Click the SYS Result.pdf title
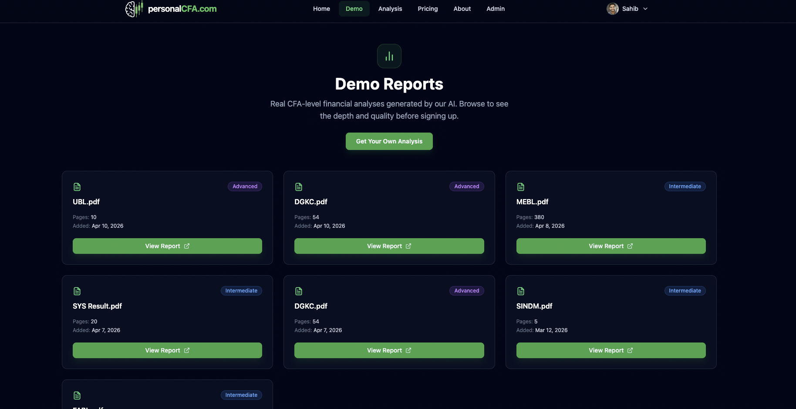Image resolution: width=796 pixels, height=409 pixels. 97,306
